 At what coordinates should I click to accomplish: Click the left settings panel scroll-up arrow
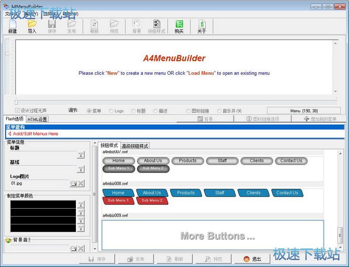point(95,143)
